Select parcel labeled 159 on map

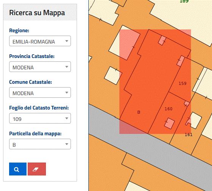182,83
